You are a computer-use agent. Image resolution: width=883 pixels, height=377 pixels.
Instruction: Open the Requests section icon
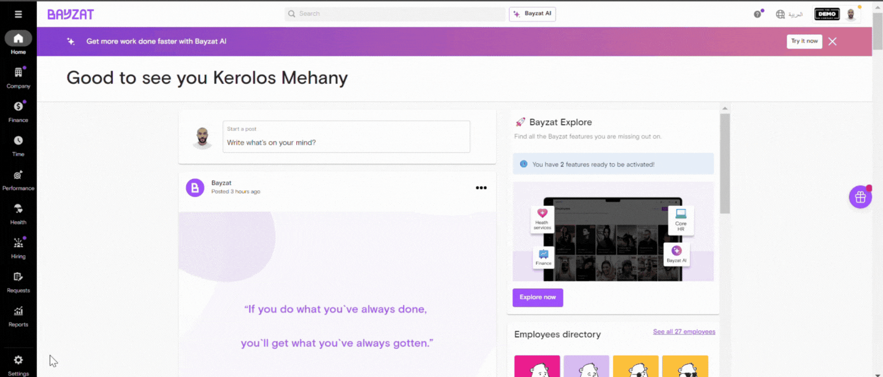pyautogui.click(x=18, y=276)
